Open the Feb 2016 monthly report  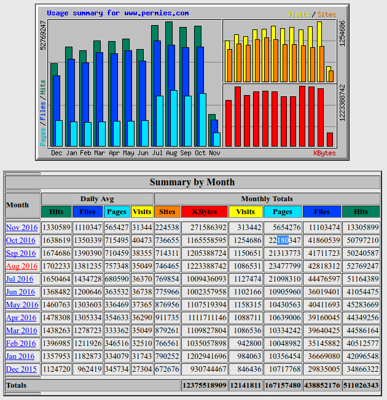pos(21,344)
